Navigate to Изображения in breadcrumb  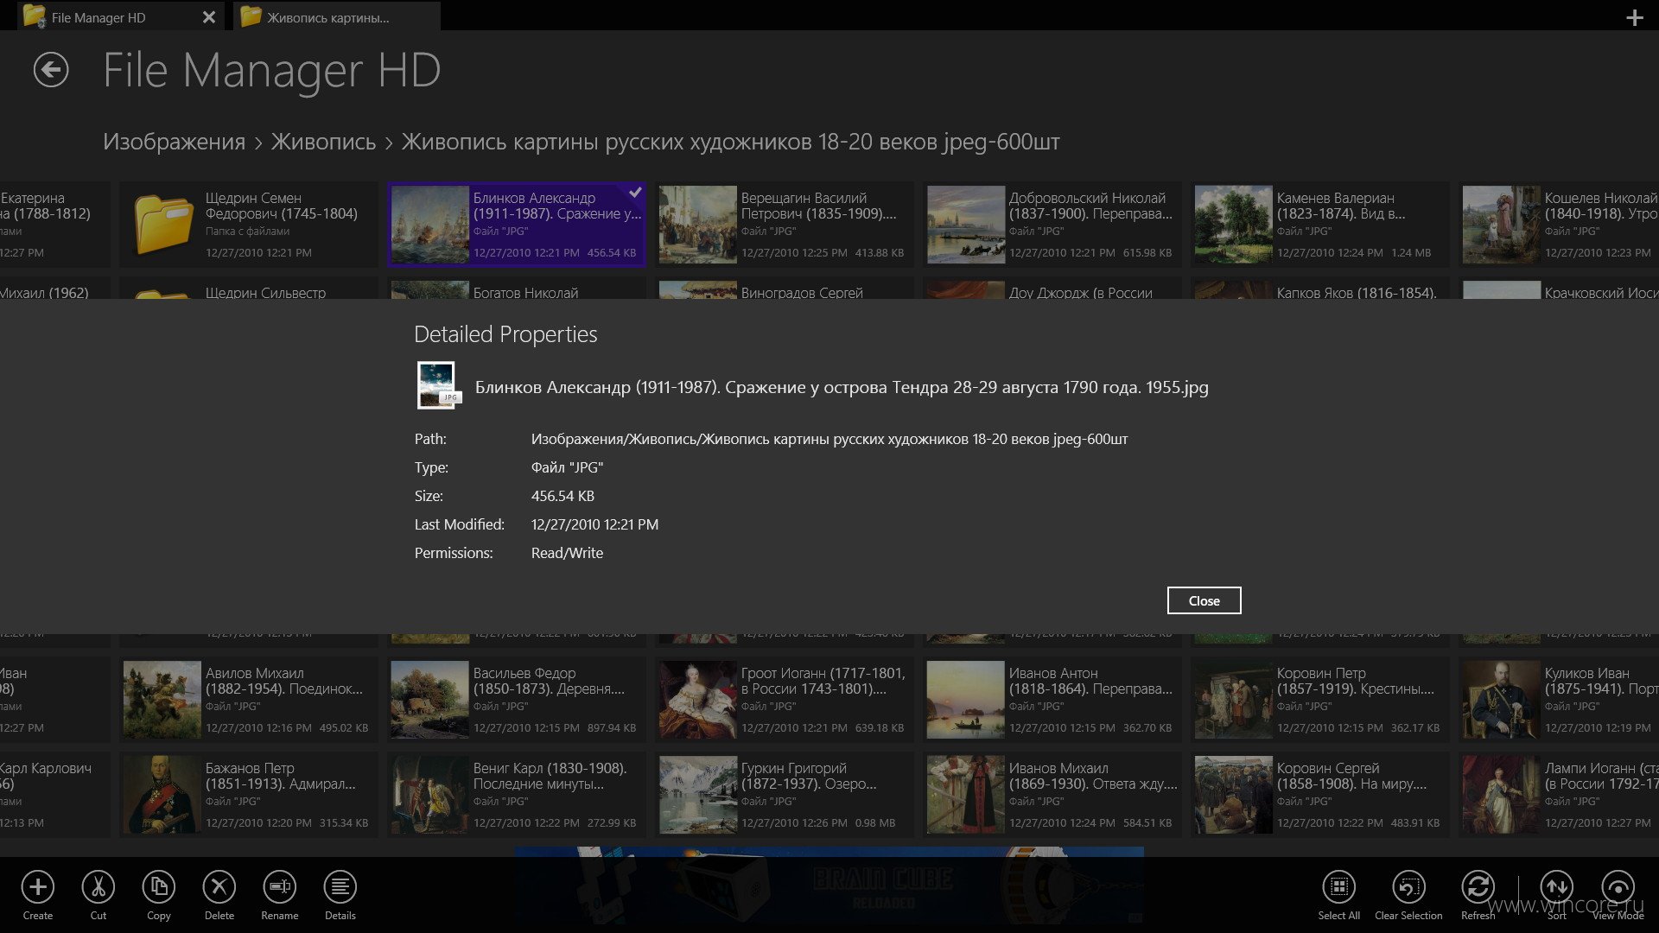[x=174, y=142]
